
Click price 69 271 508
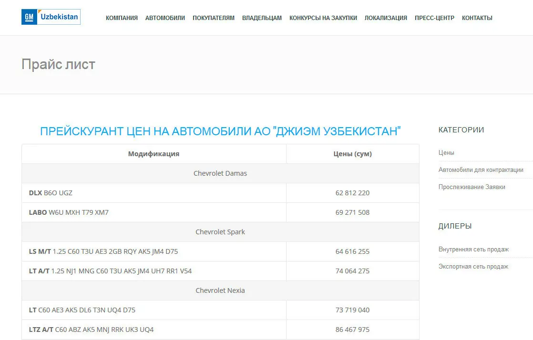tap(352, 212)
